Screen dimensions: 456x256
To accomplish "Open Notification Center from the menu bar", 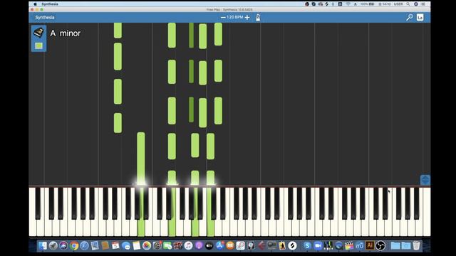I will (423, 4).
